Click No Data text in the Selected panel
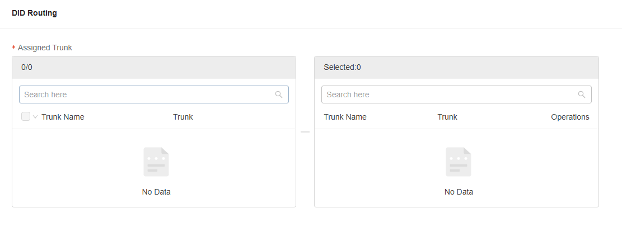The height and width of the screenshot is (227, 622). 459,192
